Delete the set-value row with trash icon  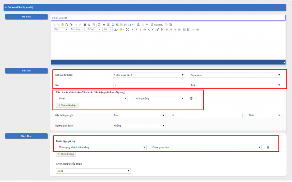268,147
